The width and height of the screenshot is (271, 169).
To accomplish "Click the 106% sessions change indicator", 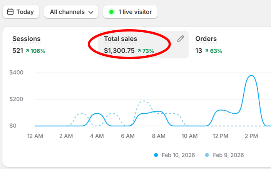I will tap(35, 51).
